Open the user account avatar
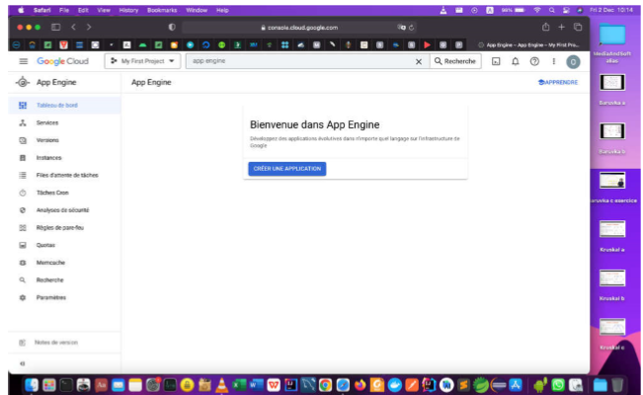The height and width of the screenshot is (395, 643). pyautogui.click(x=573, y=62)
